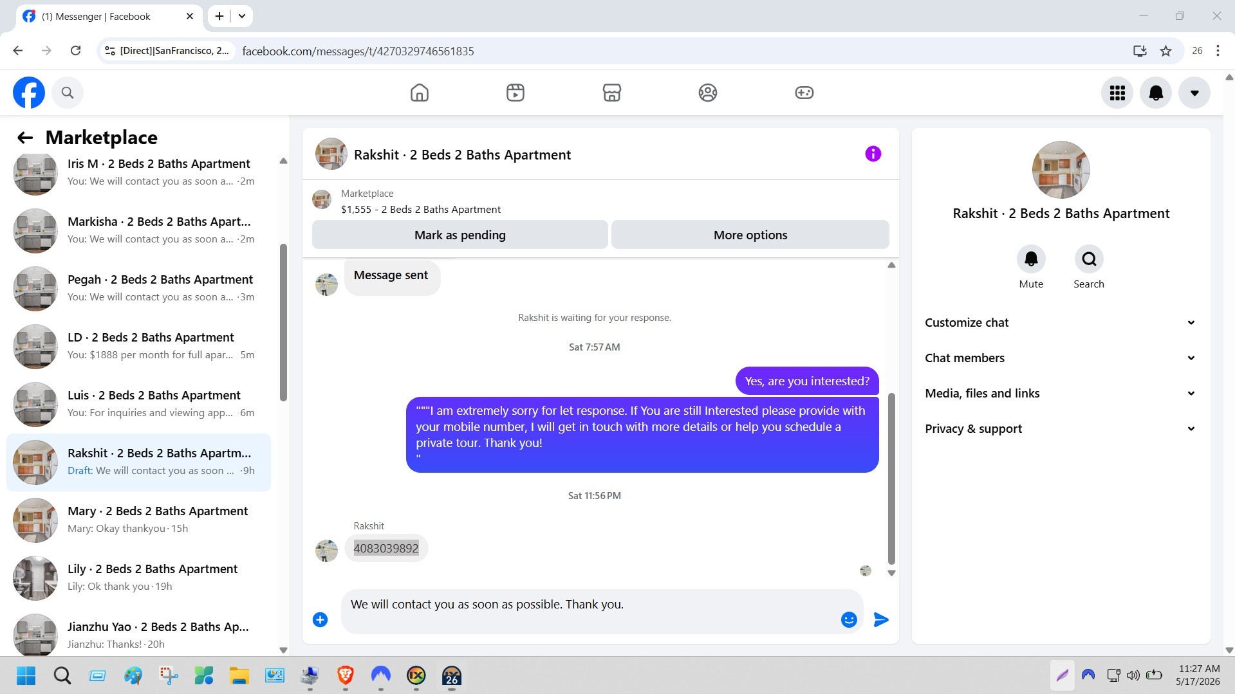Expand the Privacy & support section
Image resolution: width=1235 pixels, height=694 pixels.
point(1061,429)
